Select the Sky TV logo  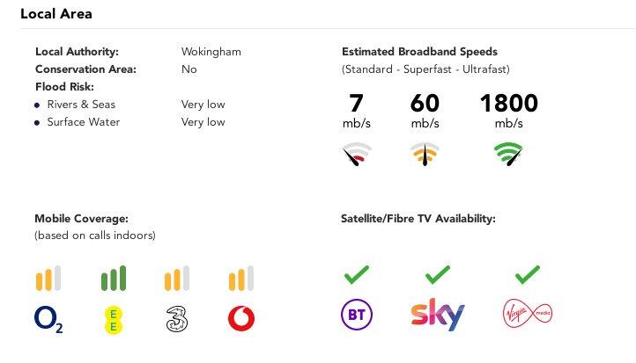[437, 315]
